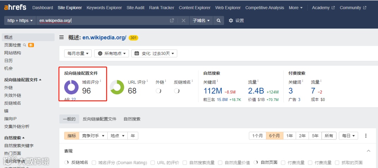Image resolution: width=378 pixels, height=168 pixels.
Task: Open 热门页面 in the sidebar
Action: click(x=13, y=153)
